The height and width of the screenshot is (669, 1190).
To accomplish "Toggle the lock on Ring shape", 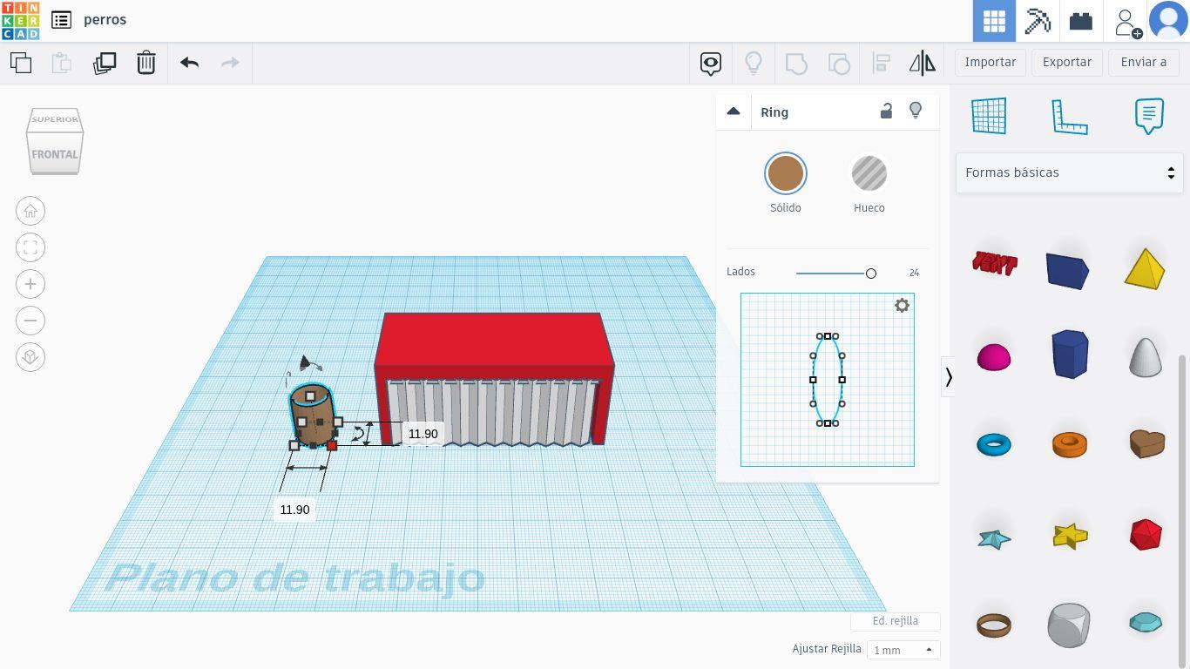I will click(x=886, y=111).
